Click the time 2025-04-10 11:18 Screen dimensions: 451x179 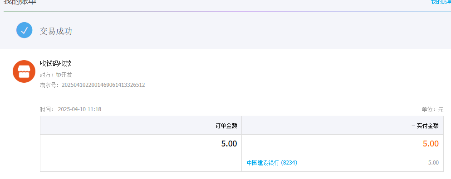point(79,109)
